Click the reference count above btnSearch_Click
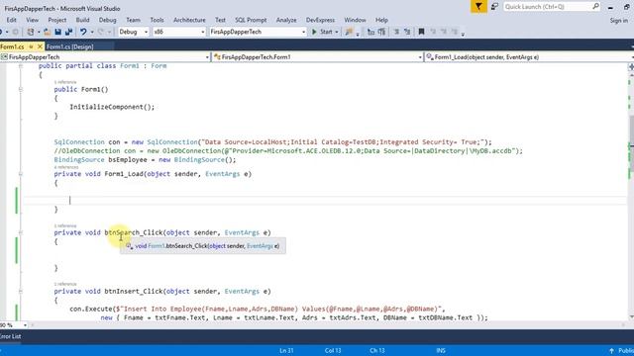The image size is (634, 356). click(65, 225)
